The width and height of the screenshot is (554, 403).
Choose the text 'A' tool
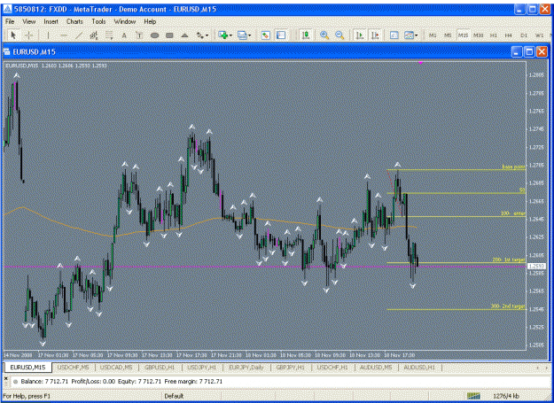[124, 35]
